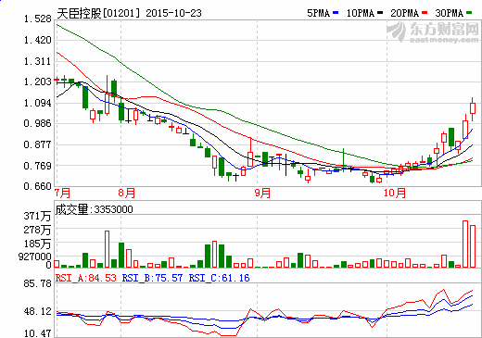Click the 1.203 price axis label
Screen dimensions: 482x338
pos(38,81)
